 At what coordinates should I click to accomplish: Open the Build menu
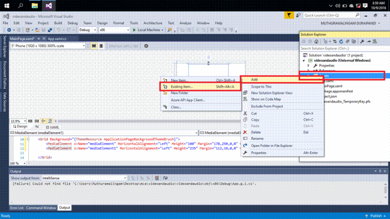(58, 23)
